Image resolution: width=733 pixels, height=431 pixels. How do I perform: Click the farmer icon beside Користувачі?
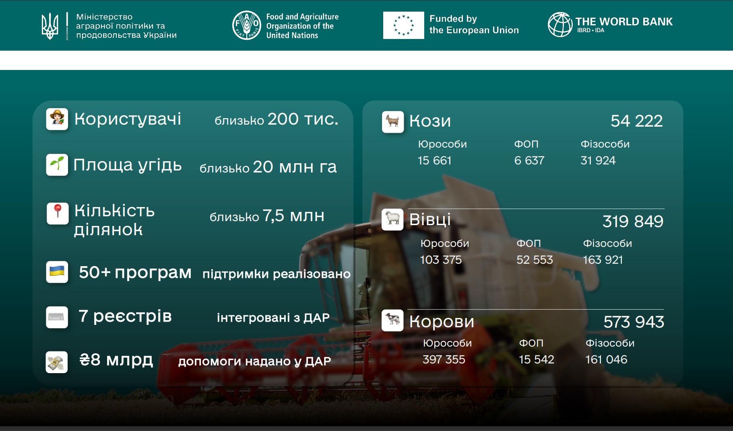[57, 119]
